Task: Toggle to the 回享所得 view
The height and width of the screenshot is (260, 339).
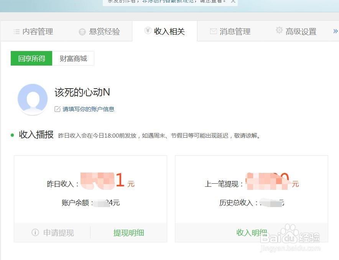Action: coord(31,58)
